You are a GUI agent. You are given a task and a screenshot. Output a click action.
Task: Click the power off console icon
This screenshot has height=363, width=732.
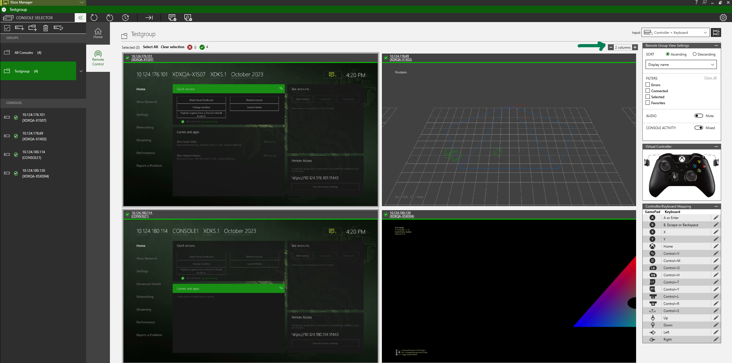[x=110, y=18]
